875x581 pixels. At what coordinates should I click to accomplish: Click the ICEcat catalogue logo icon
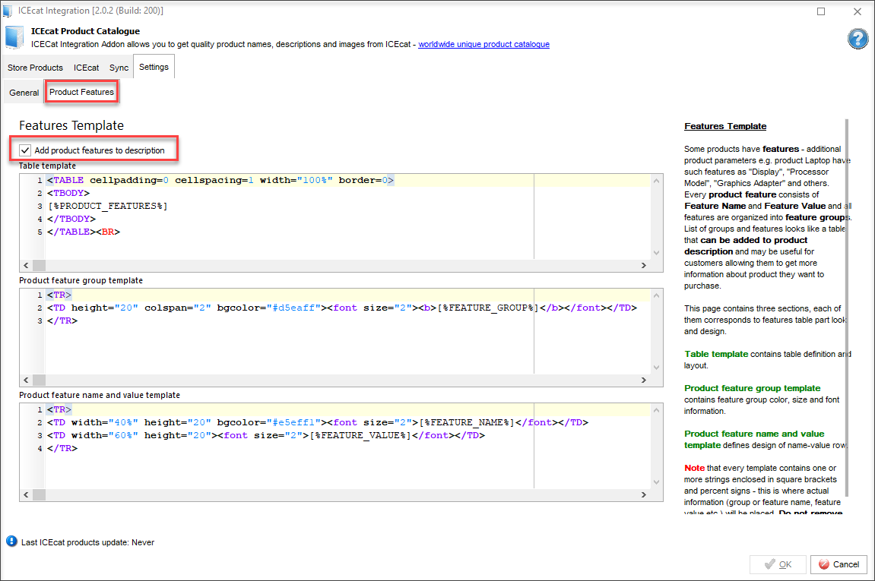tap(14, 37)
